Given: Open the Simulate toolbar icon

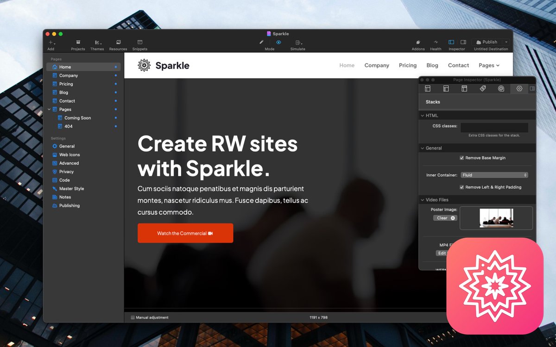Looking at the screenshot, I should tap(298, 43).
